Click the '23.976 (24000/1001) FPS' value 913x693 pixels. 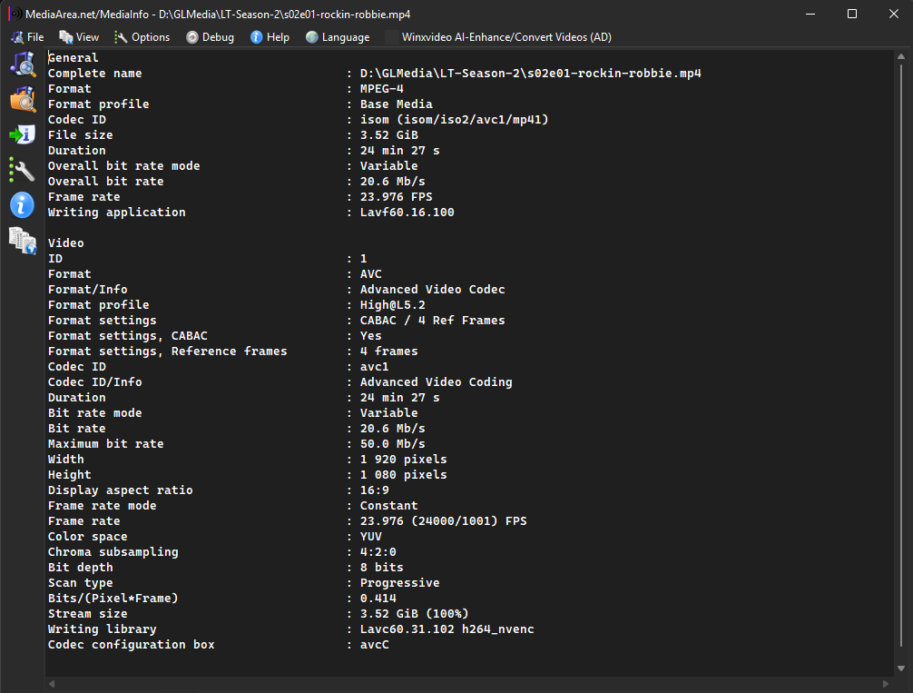(444, 521)
